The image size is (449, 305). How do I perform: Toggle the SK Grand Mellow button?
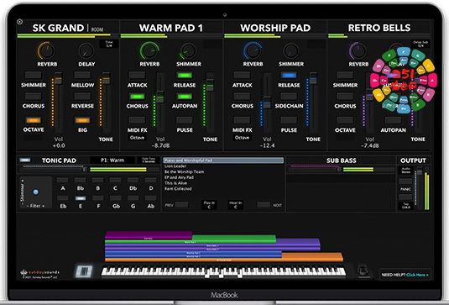coord(82,75)
